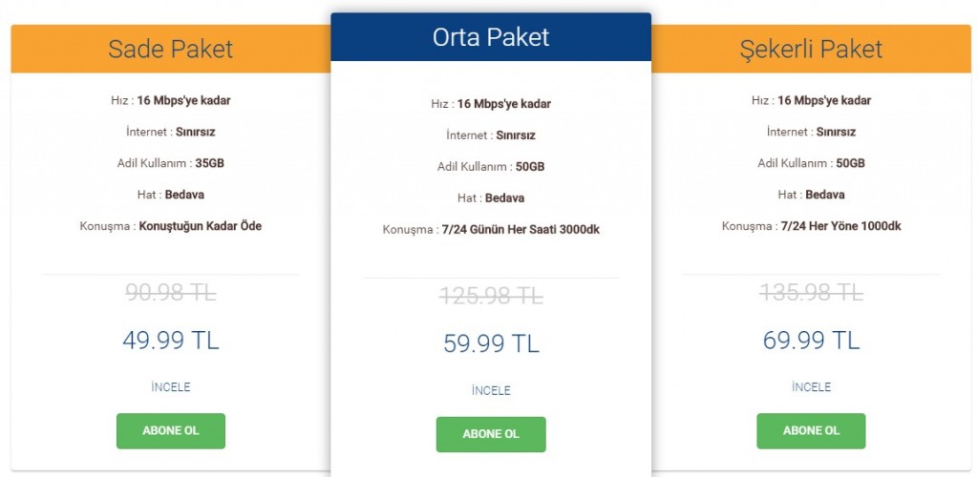Click the crossed-out 90.98 TL price
The image size is (978, 477).
pyautogui.click(x=171, y=293)
